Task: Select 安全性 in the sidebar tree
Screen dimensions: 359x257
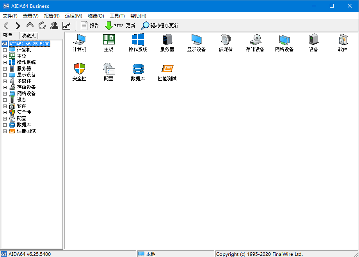Action: [x=24, y=112]
